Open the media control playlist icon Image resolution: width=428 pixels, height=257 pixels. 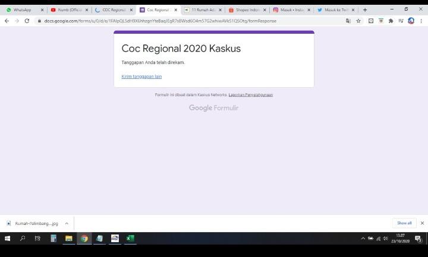[401, 21]
